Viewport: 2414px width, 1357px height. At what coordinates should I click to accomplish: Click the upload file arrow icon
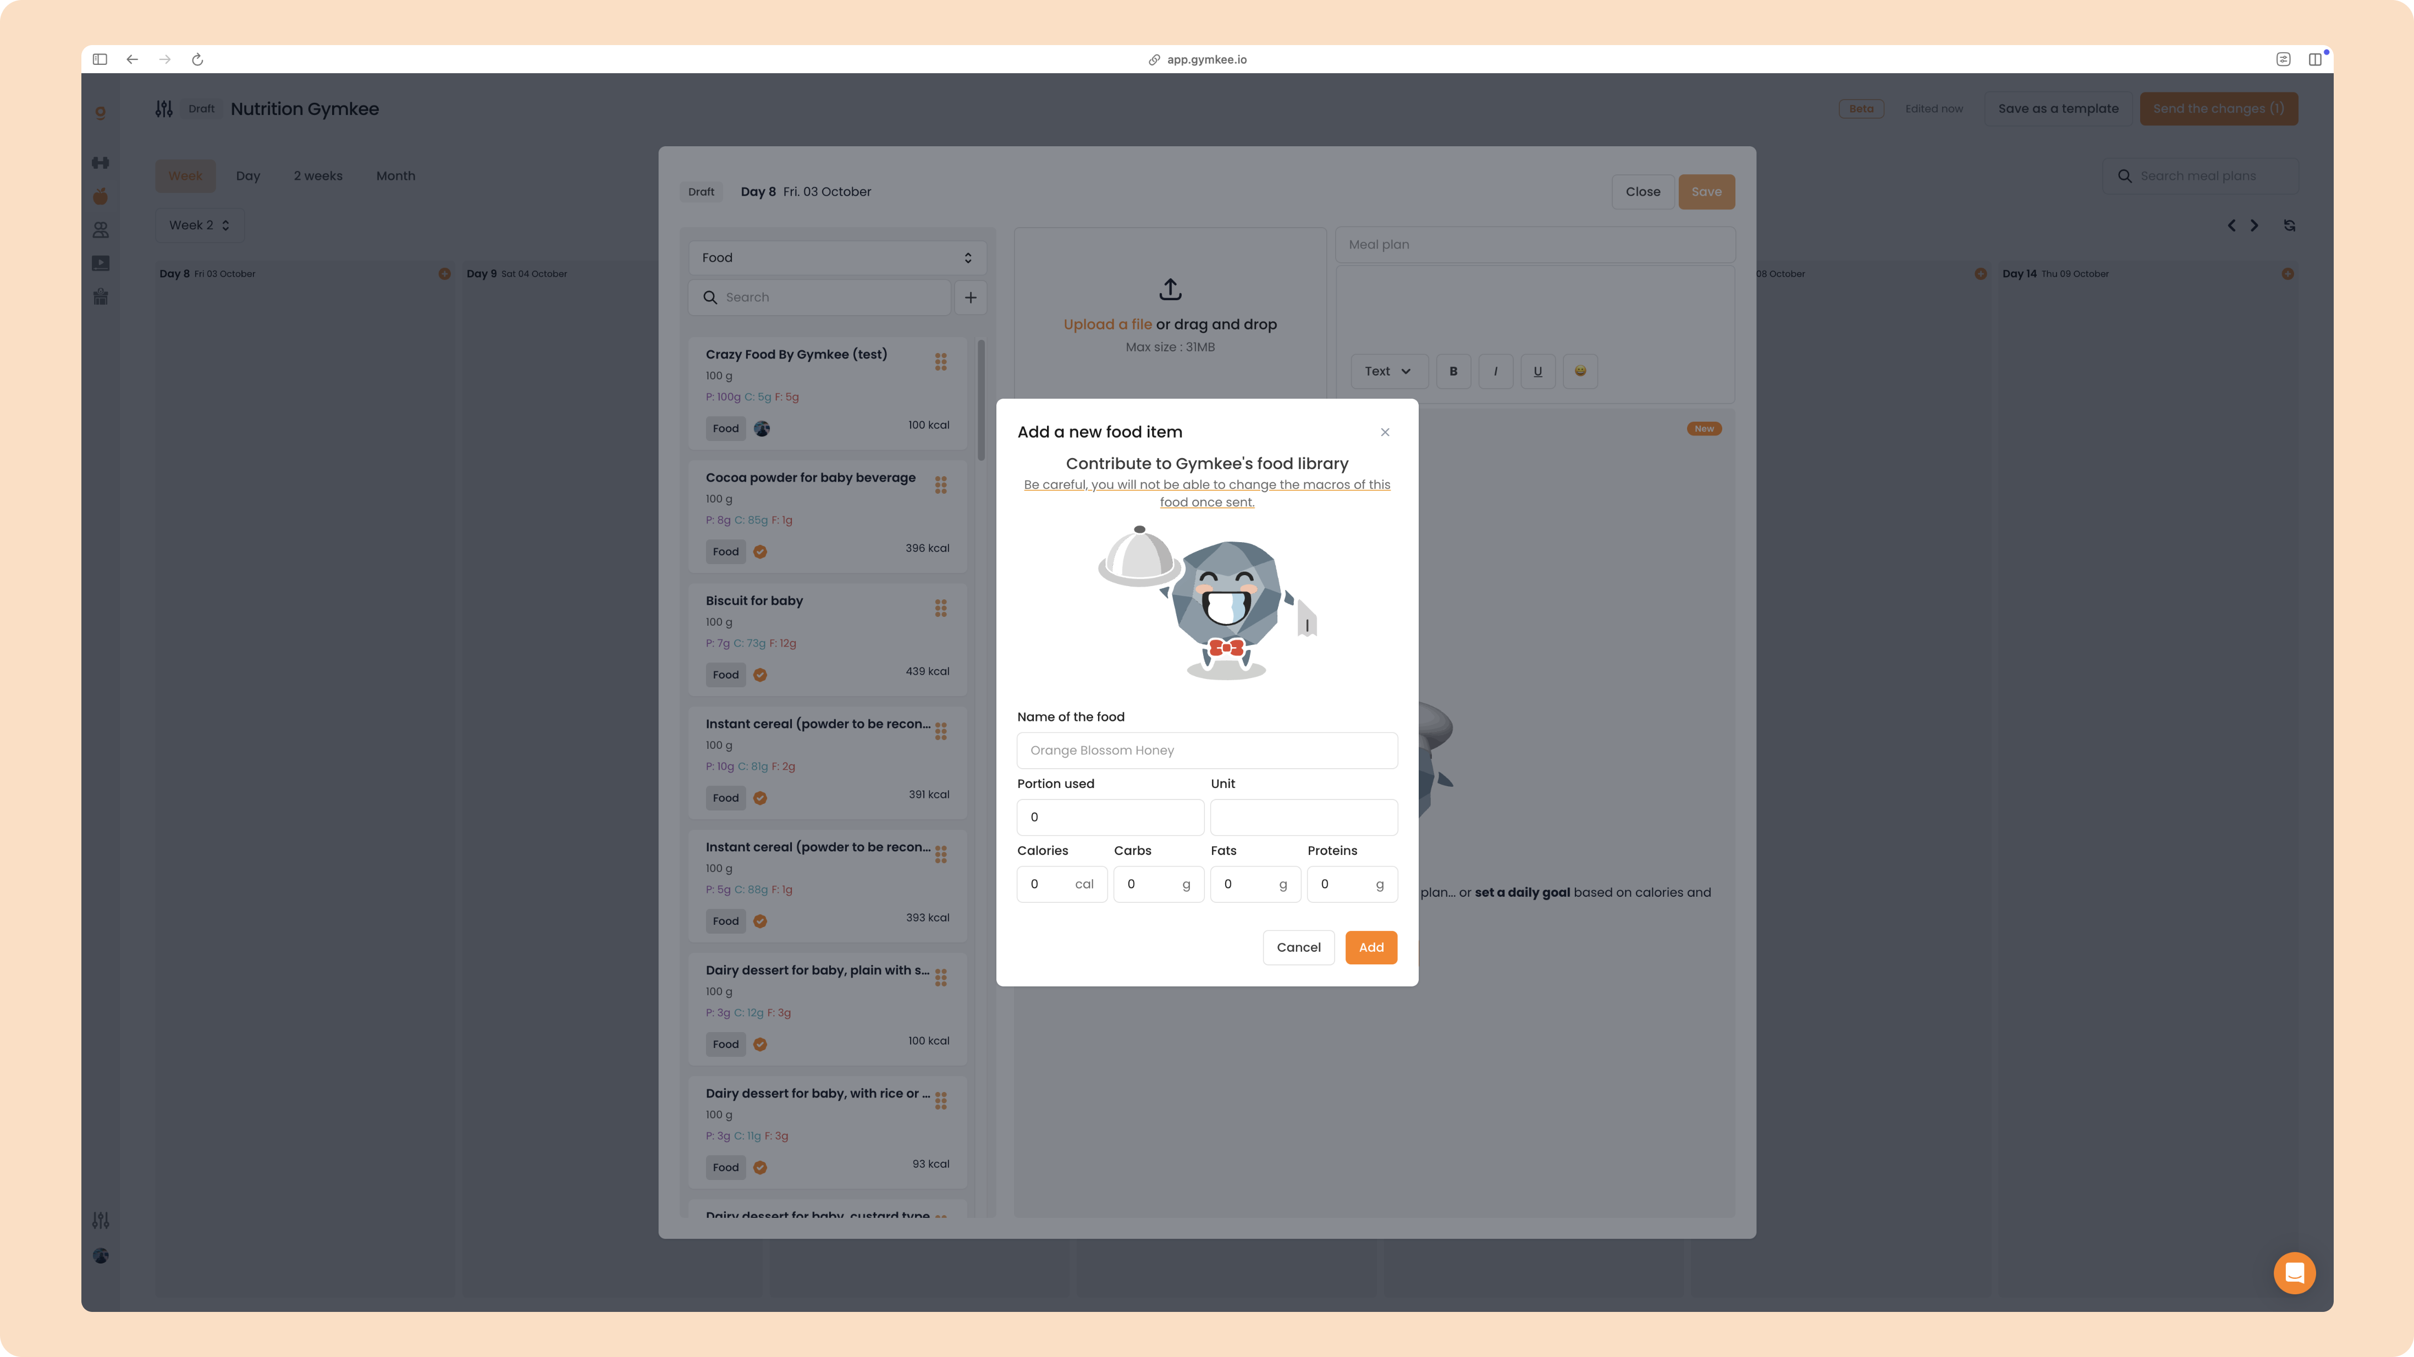1170,289
